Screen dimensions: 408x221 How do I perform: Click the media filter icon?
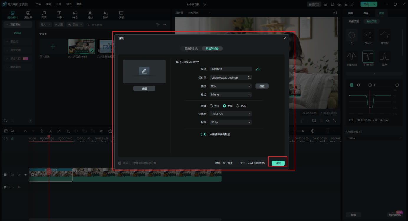(x=157, y=25)
